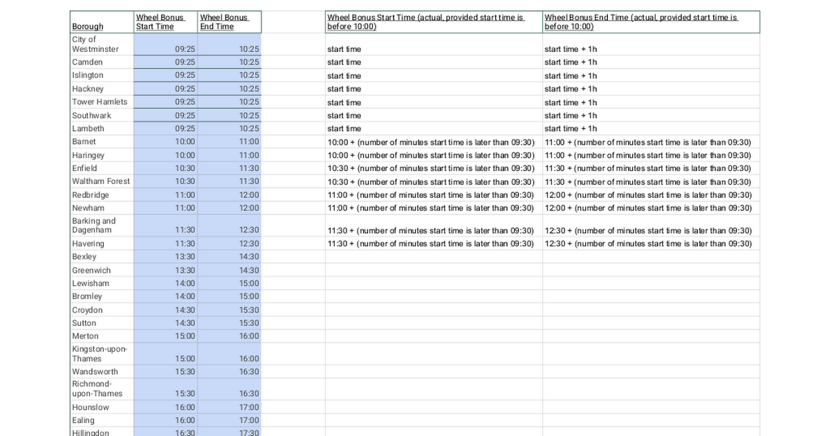
Task: Click the Lewisham borough cell
Action: click(x=101, y=283)
